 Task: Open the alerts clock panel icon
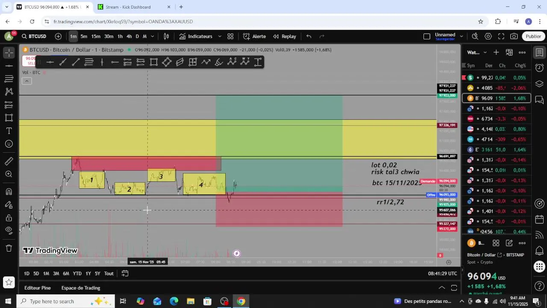(x=539, y=68)
